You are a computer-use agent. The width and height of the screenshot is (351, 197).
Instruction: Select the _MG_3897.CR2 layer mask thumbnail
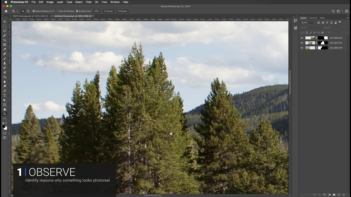[323, 43]
